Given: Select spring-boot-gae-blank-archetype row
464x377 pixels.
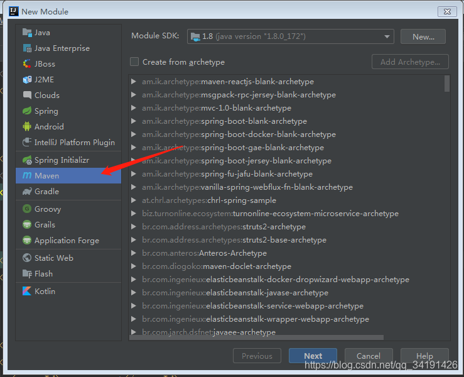Looking at the screenshot, I should click(x=286, y=148).
